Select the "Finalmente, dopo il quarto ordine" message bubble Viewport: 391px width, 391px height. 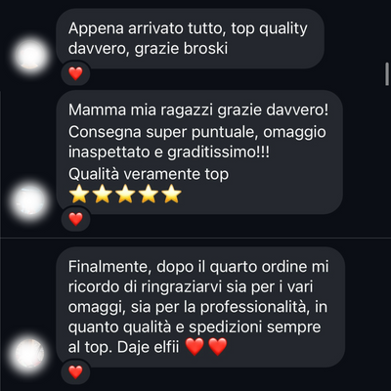tap(200, 307)
